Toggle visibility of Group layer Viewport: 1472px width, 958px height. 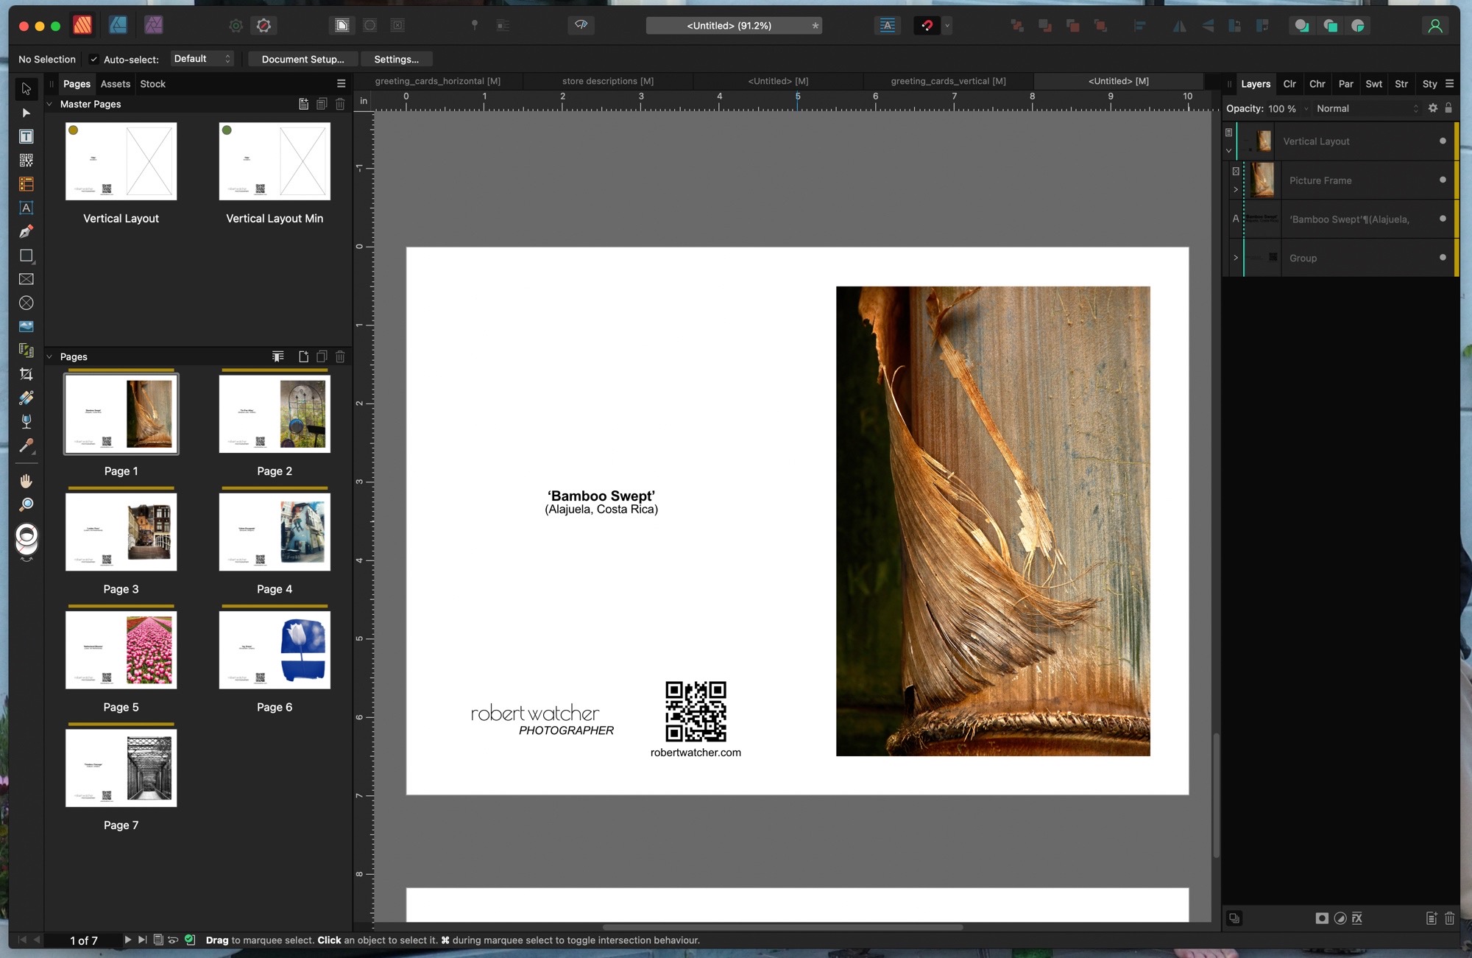[1443, 258]
